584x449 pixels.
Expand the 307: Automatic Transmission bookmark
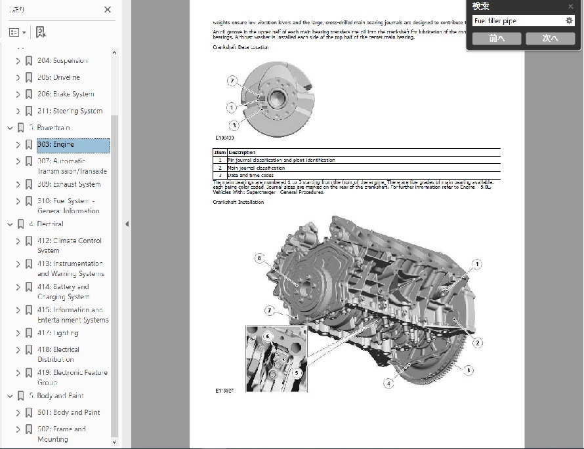(x=18, y=161)
